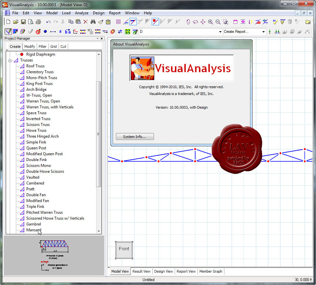Open Find using the binoculars icon
This screenshot has width=316, height=285.
93,22
